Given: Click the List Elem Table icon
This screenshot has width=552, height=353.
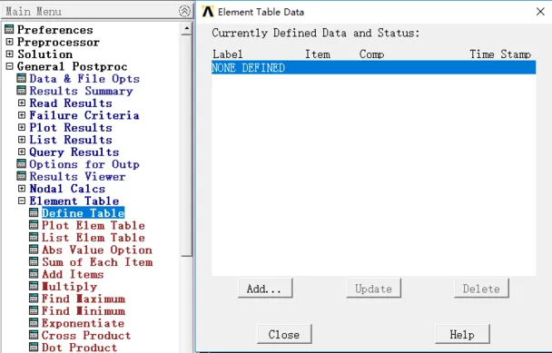Looking at the screenshot, I should [x=34, y=238].
